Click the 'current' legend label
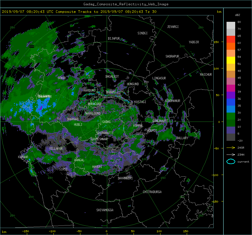 click(243, 162)
